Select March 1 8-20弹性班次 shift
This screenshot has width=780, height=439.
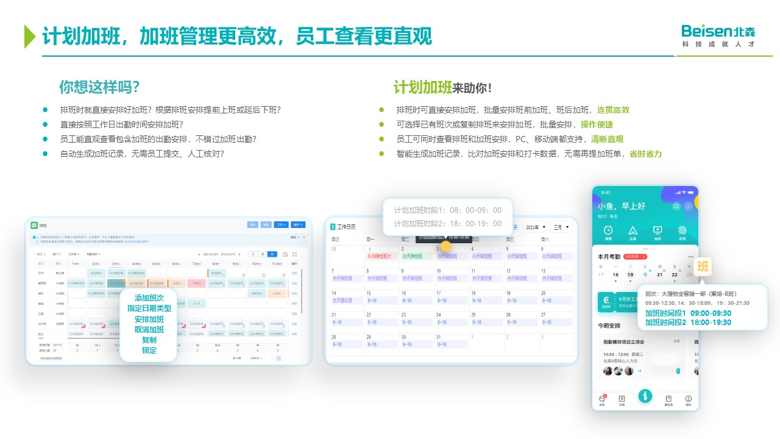[381, 257]
